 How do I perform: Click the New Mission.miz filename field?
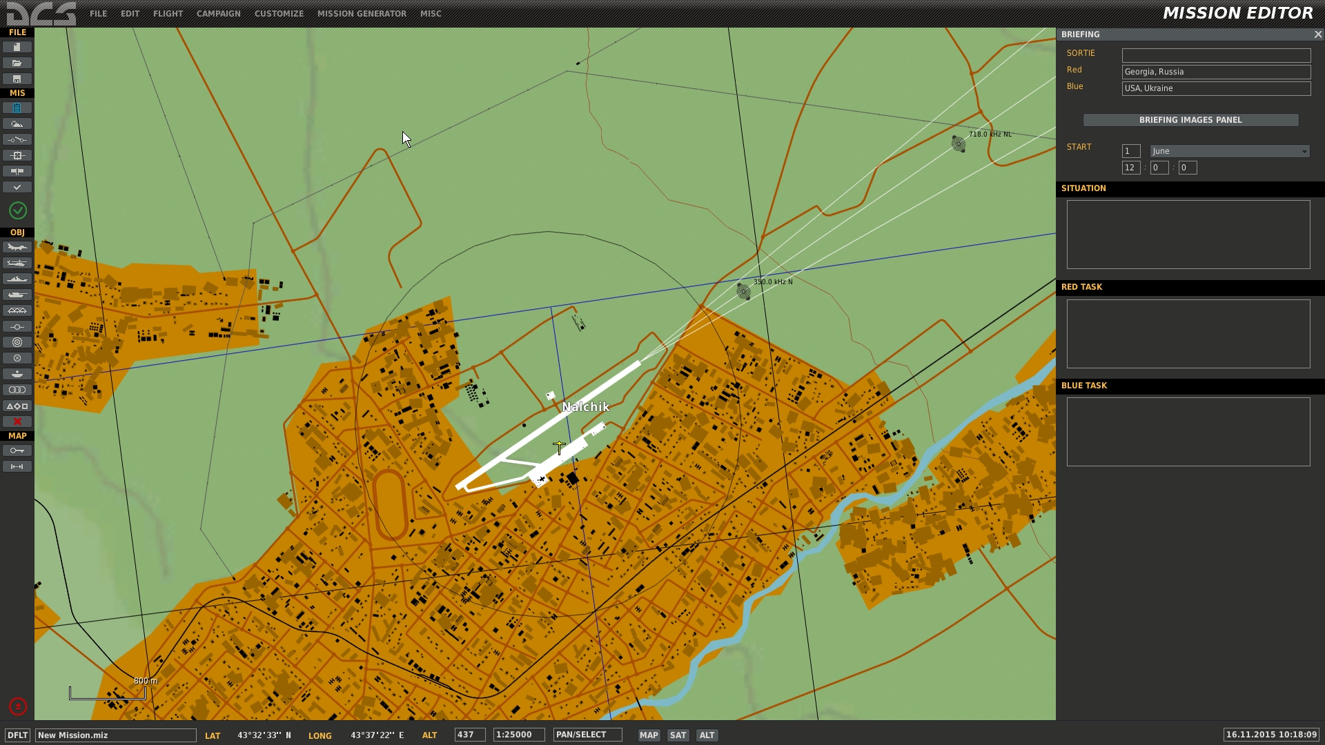pos(116,735)
